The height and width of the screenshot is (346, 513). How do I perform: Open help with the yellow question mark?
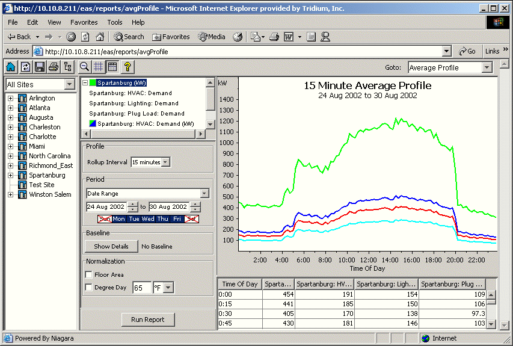[127, 67]
